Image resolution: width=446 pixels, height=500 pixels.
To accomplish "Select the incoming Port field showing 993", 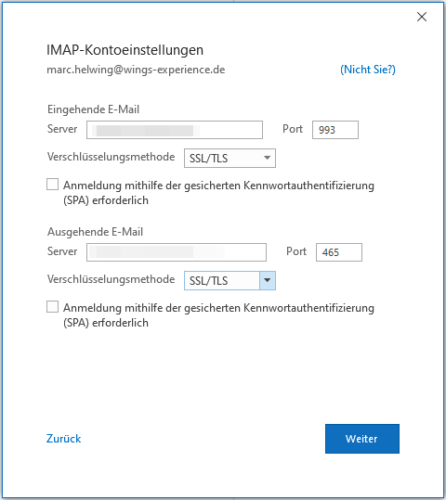I will coord(335,130).
